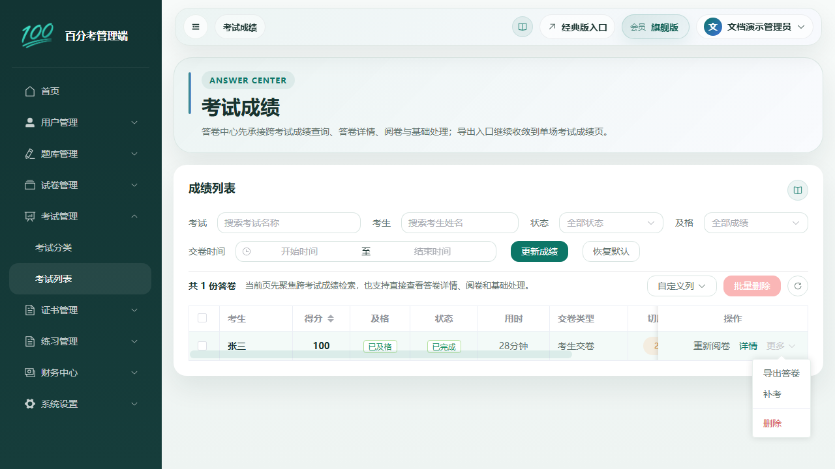Screen dimensions: 835x469
Task: Click 更多 dropdown in 张三 row
Action: click(x=781, y=346)
